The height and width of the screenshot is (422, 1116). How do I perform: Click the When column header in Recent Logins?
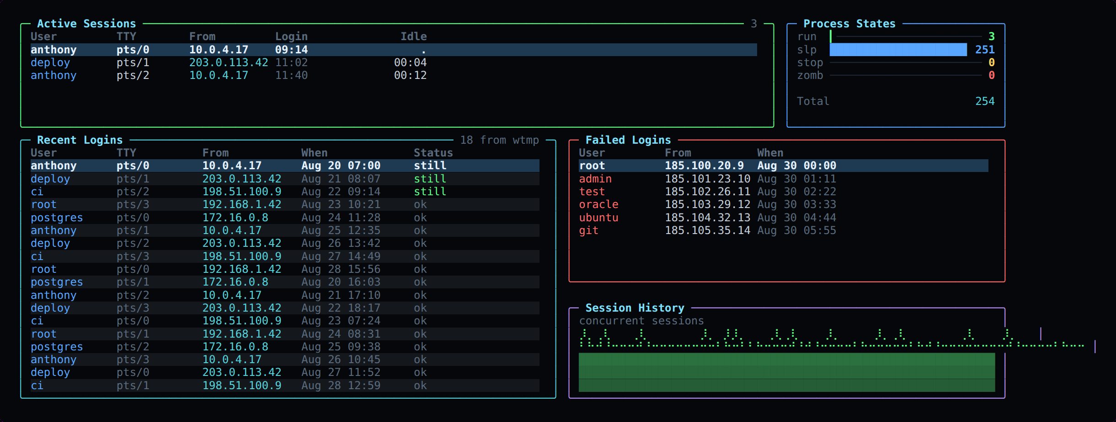click(x=315, y=153)
